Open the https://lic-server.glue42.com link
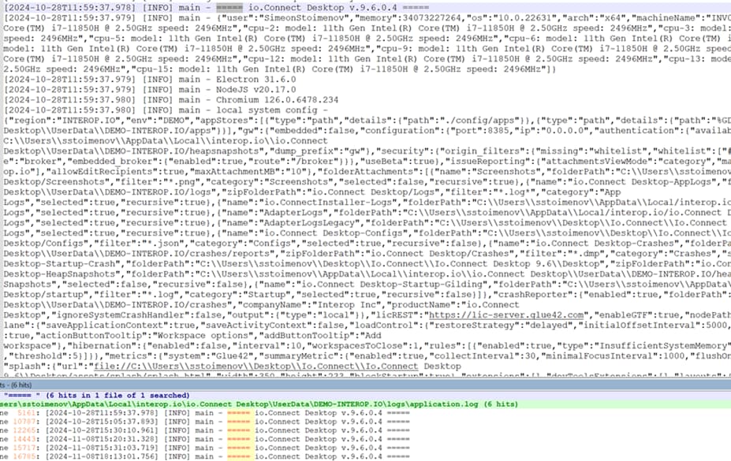Viewport: 731px width, 461px height. pyautogui.click(x=506, y=314)
